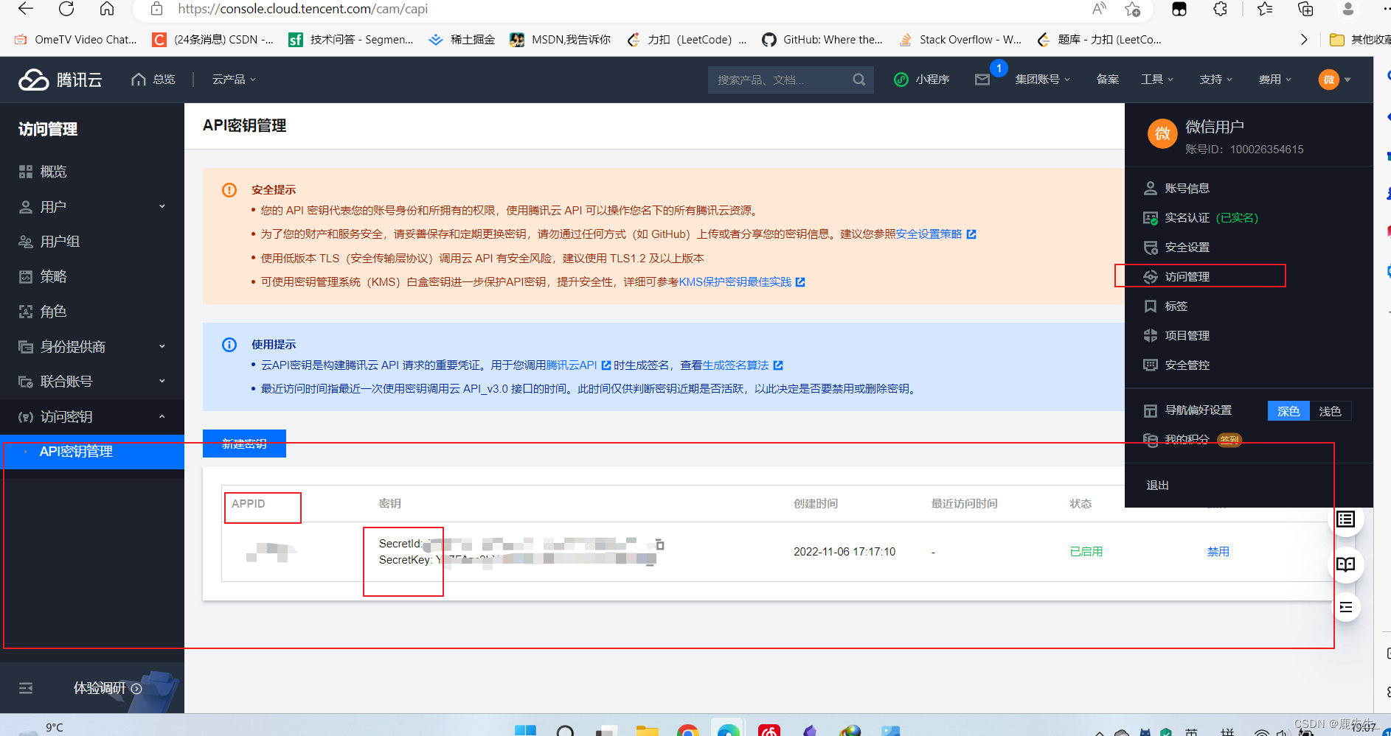This screenshot has height=736, width=1391.
Task: Copy the SecretId with copy icon
Action: pyautogui.click(x=659, y=545)
